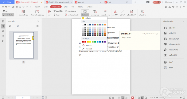Open the attachments paperclip sidebar icon

click(3, 31)
